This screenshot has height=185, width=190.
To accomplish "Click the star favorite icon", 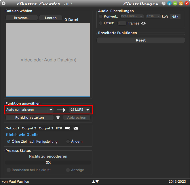I will pyautogui.click(x=58, y=117).
